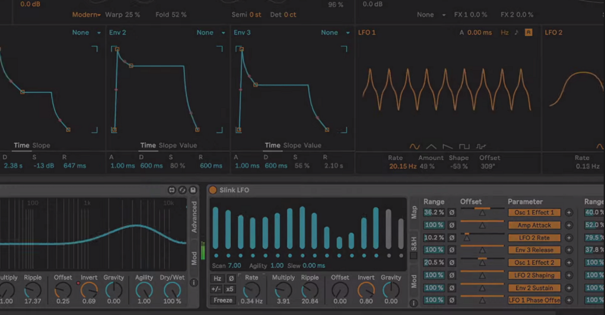605x315 pixels.
Task: Click the x5 rate multiplier button
Action: [x=230, y=289]
